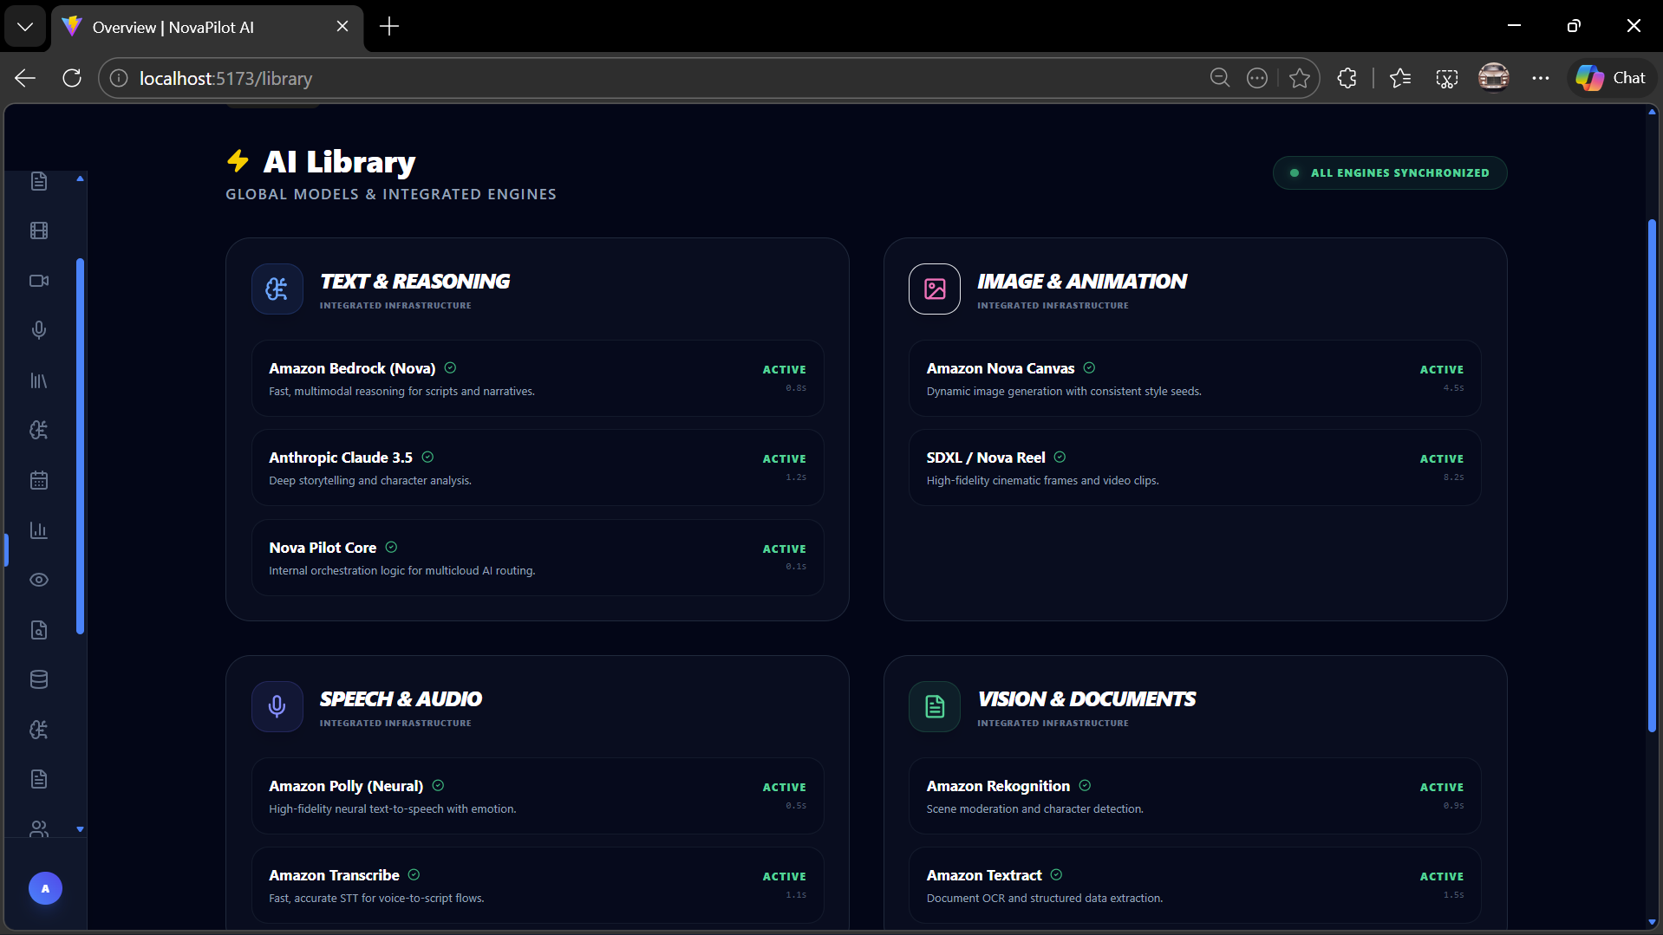Viewport: 1663px width, 935px height.
Task: Click verified check next to SDXL / Nova Reel
Action: pyautogui.click(x=1060, y=458)
